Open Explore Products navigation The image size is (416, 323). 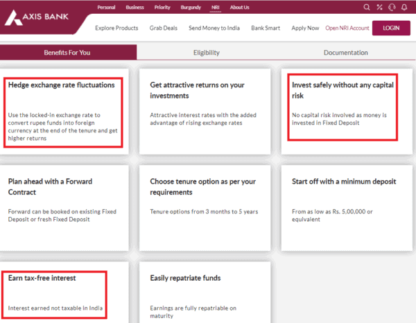coord(116,28)
